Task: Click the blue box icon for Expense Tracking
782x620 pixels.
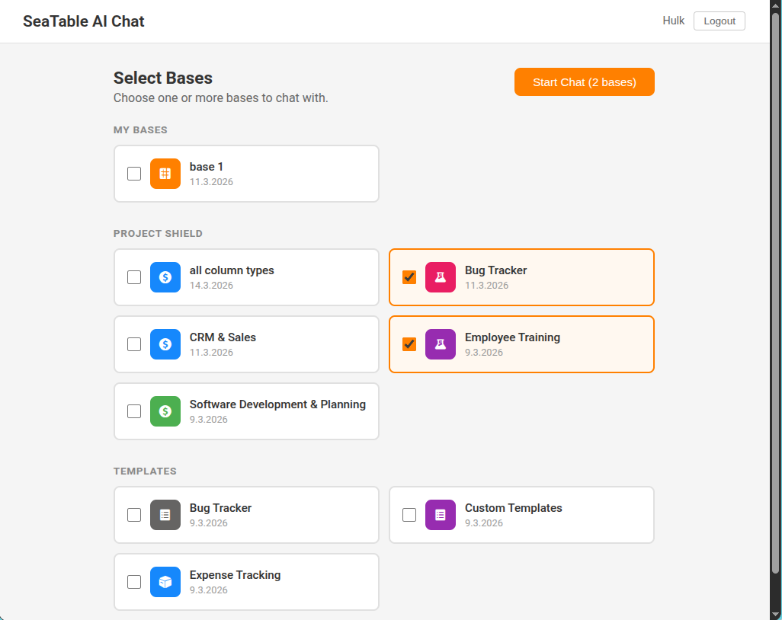Action: pos(165,582)
